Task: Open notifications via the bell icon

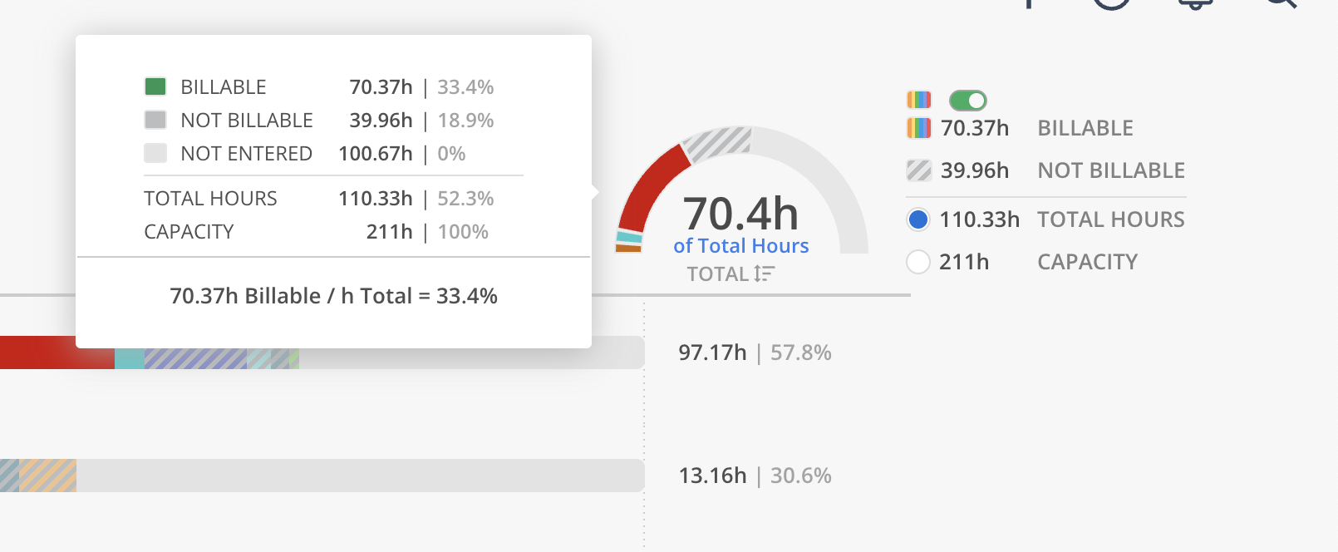Action: [1196, 2]
